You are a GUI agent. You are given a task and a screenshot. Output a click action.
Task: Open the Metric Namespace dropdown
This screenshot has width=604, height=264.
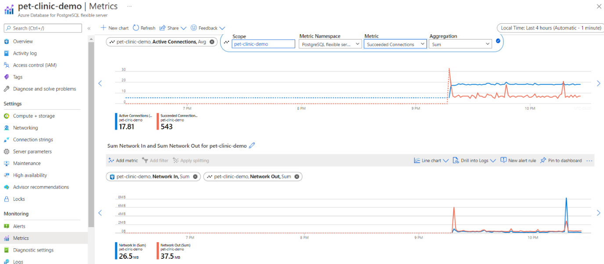click(x=330, y=44)
